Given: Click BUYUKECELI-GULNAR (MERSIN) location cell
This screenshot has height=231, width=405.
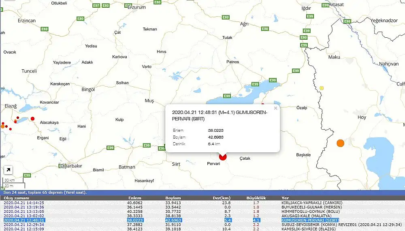Looking at the screenshot, I should [311, 207].
